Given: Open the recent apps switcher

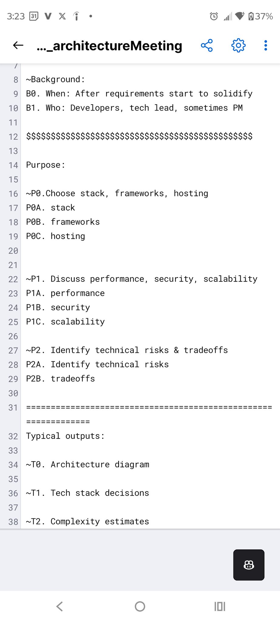Looking at the screenshot, I should pos(220,607).
